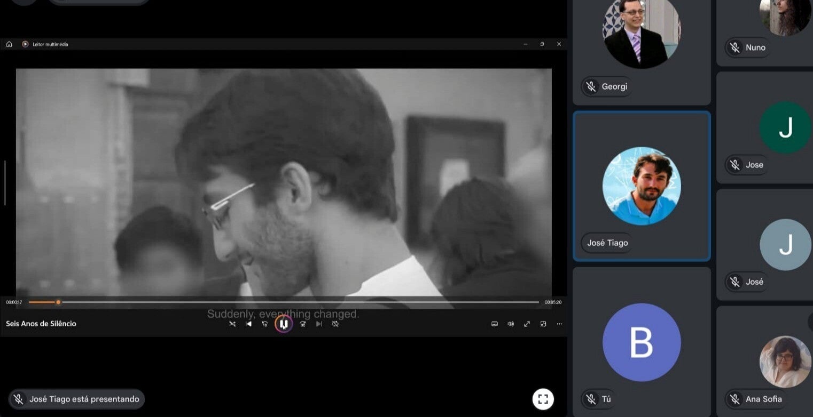Click the muted mic icon beside Ana Sofia
The image size is (813, 417).
pyautogui.click(x=735, y=399)
